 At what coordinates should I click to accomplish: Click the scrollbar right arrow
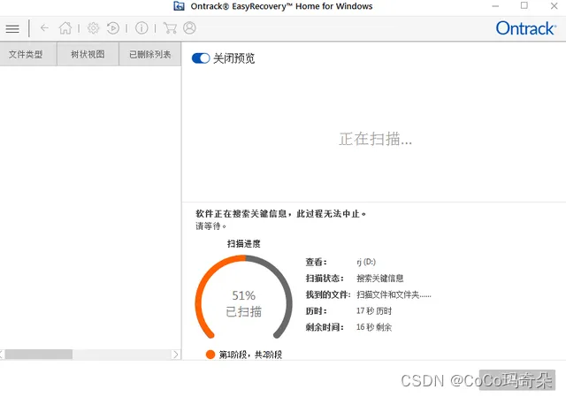[175, 355]
